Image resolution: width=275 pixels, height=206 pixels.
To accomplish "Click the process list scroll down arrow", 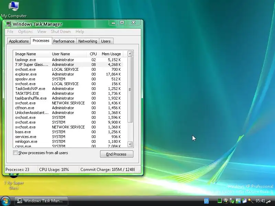I will coord(130,144).
